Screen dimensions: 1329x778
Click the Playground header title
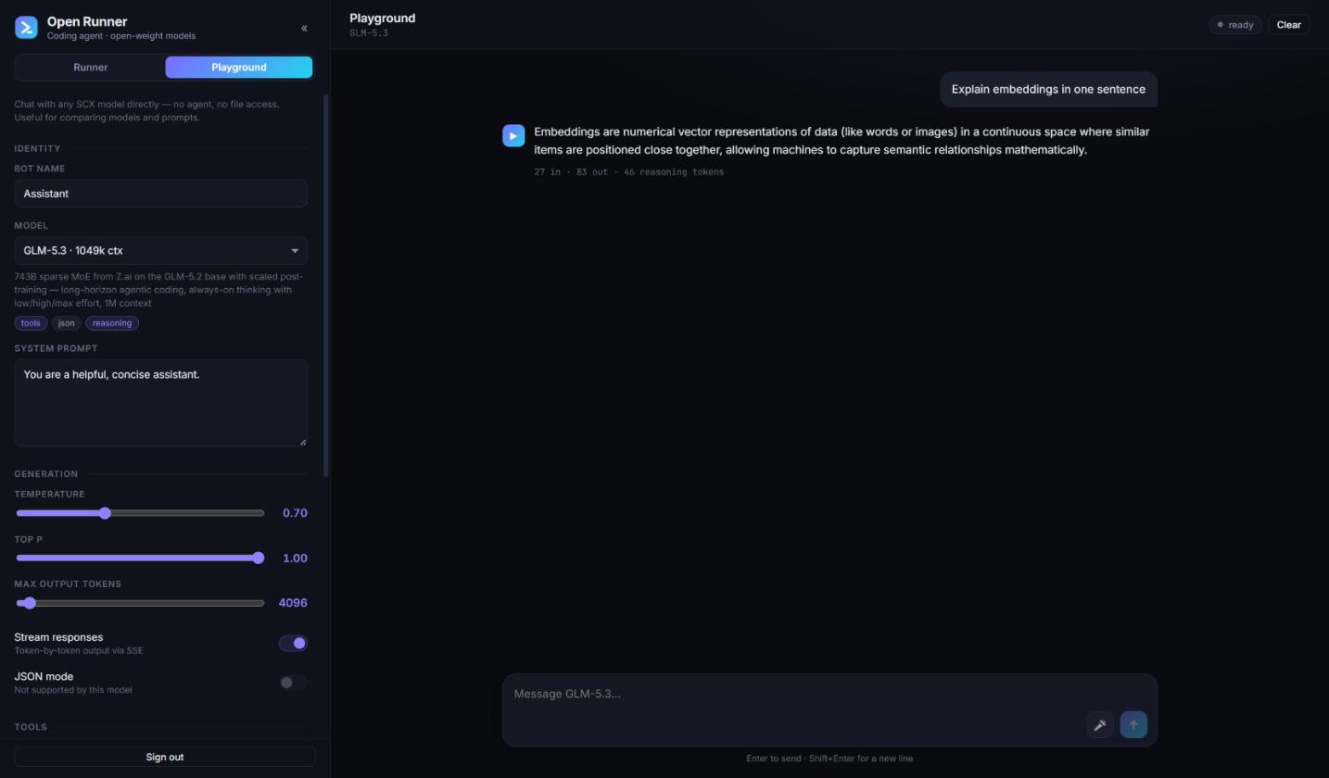tap(383, 19)
